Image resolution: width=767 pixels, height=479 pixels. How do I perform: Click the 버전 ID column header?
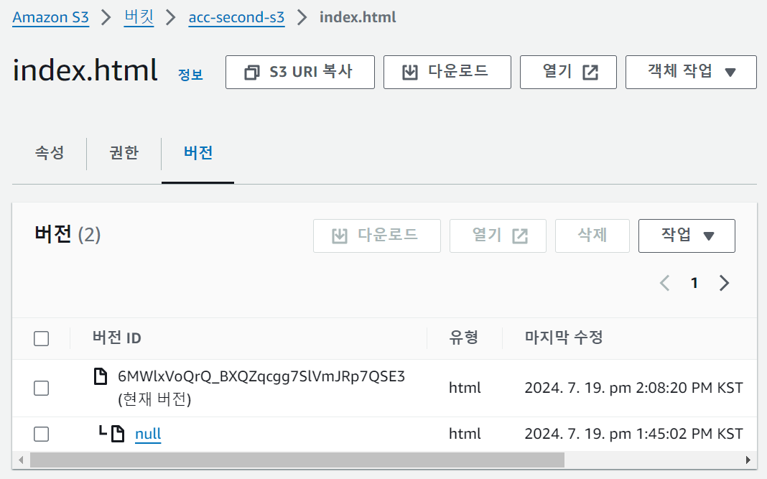(117, 338)
